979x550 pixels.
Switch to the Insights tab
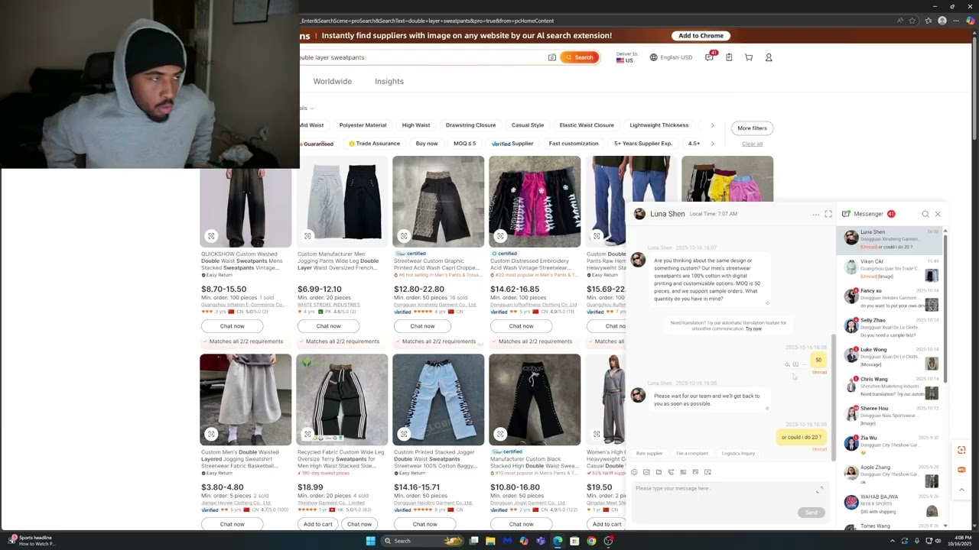coord(389,81)
